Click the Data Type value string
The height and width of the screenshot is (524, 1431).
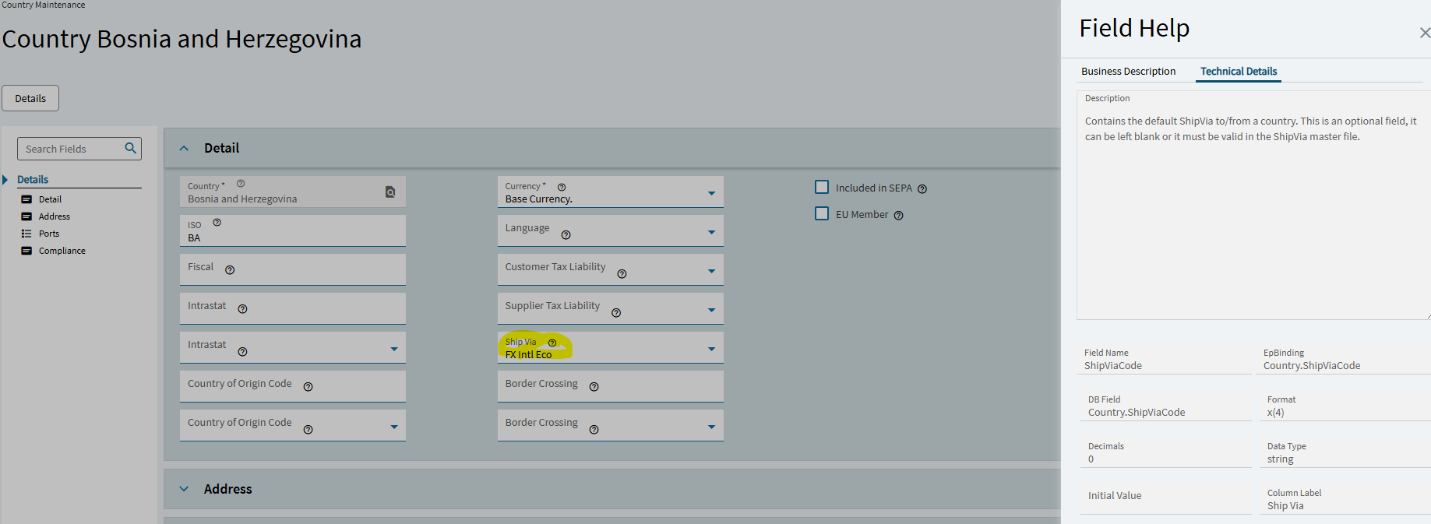click(x=1280, y=459)
